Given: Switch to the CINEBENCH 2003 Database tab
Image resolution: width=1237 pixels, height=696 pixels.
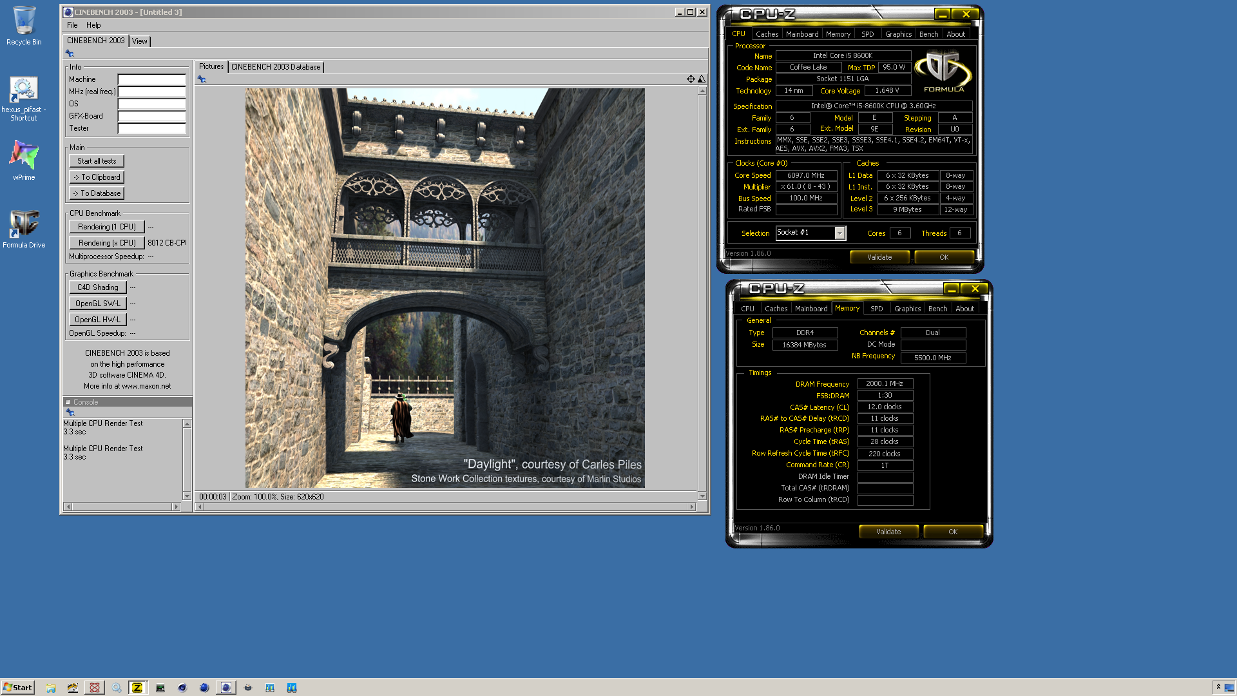Looking at the screenshot, I should coord(276,67).
